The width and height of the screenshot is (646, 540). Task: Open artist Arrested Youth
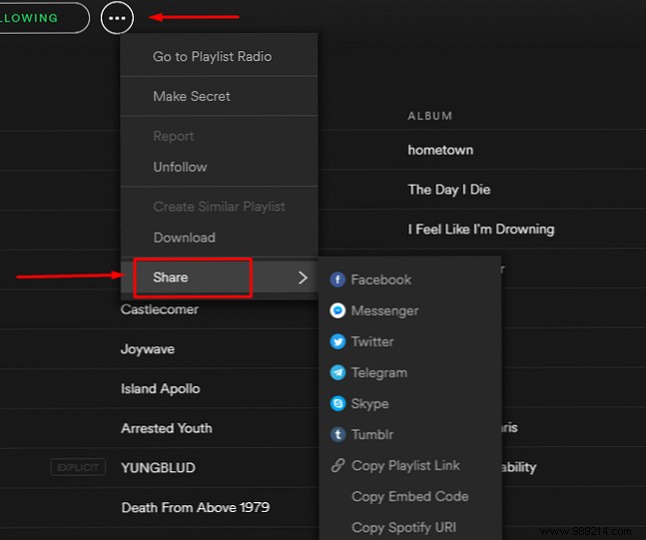click(x=167, y=428)
